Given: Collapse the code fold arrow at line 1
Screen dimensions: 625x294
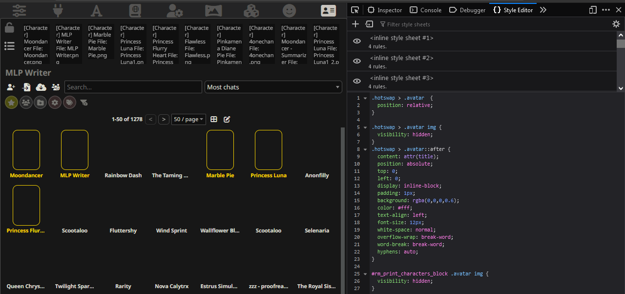Looking at the screenshot, I should coord(365,98).
